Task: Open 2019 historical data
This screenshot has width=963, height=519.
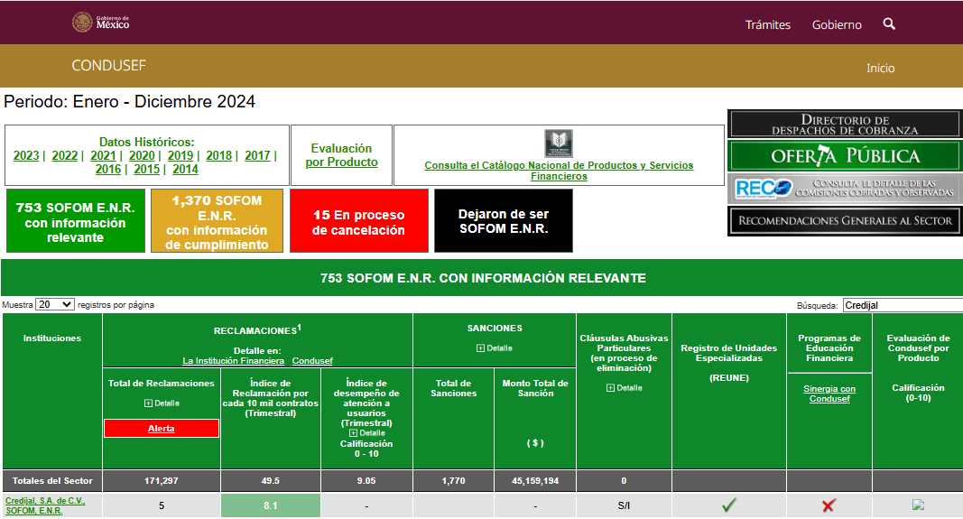Action: coord(180,155)
